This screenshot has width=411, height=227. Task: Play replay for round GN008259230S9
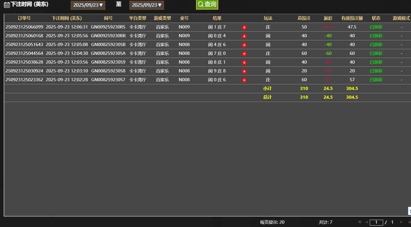pyautogui.click(x=244, y=62)
